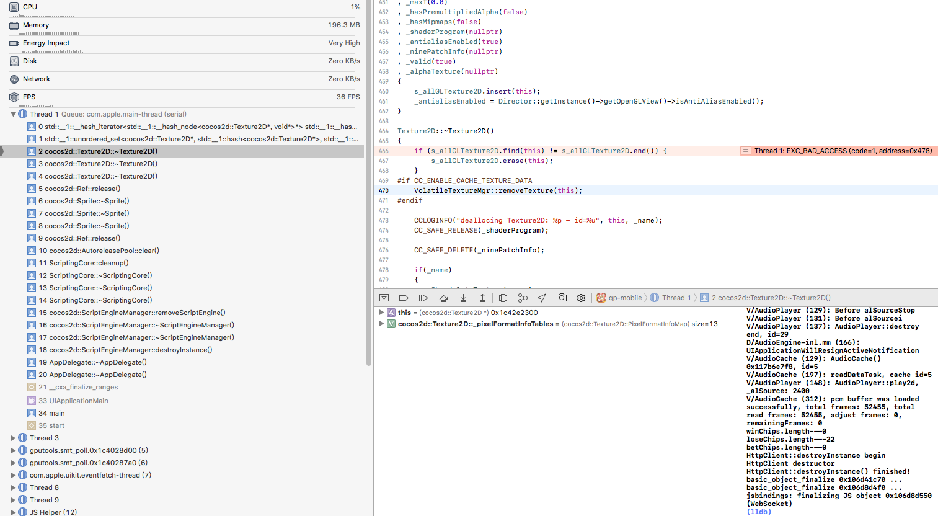Click line number 466 in gutter

click(x=384, y=151)
